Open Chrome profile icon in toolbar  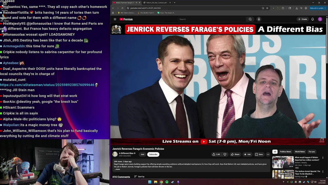pyautogui.click(x=306, y=8)
